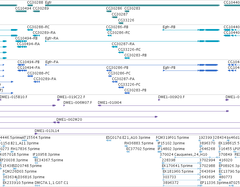Open the DME1-006M07.F clone label
The image size is (240, 187).
[78, 103]
